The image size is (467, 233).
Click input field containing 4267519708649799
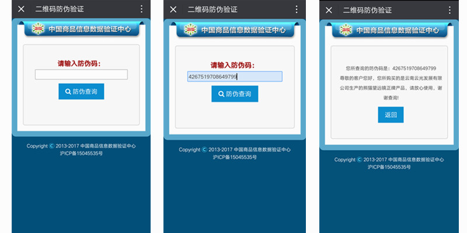(234, 76)
